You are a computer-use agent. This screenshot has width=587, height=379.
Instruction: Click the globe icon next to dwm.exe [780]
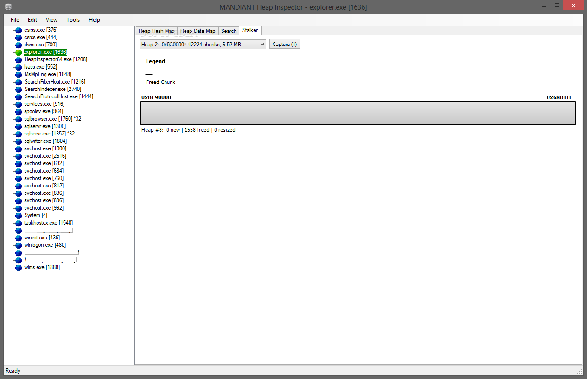point(19,45)
